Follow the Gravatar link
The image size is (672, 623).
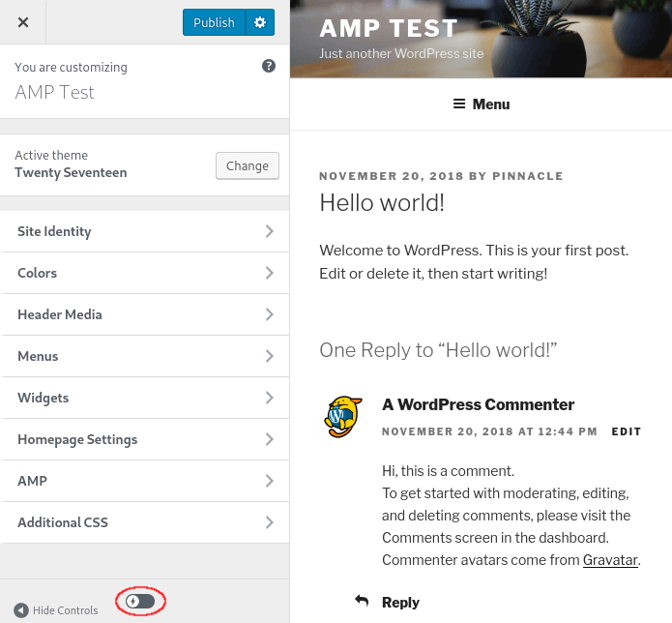[x=610, y=560]
